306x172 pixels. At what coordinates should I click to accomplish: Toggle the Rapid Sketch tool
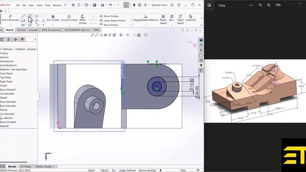tap(180, 20)
